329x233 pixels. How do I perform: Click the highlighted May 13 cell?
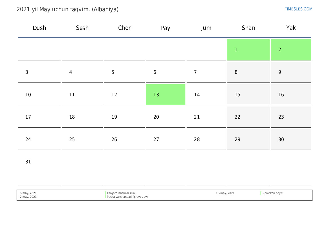tap(165, 95)
